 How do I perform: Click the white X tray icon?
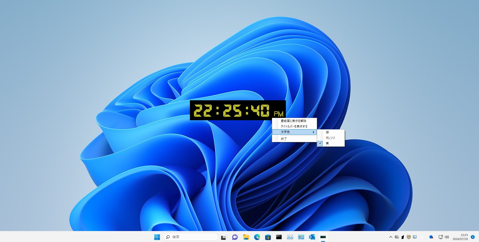[x=422, y=237]
